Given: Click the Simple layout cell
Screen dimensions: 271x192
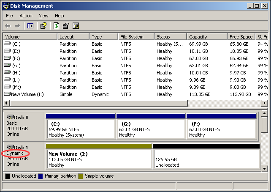Looking at the screenshot, I should tap(66, 94).
